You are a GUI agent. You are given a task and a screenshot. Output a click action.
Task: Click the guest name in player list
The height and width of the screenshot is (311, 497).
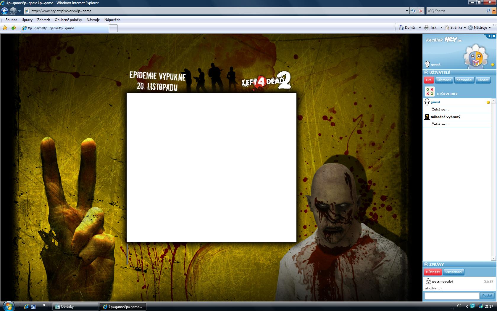click(435, 102)
